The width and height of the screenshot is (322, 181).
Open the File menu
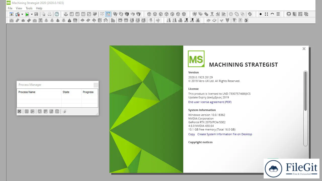tap(10, 8)
